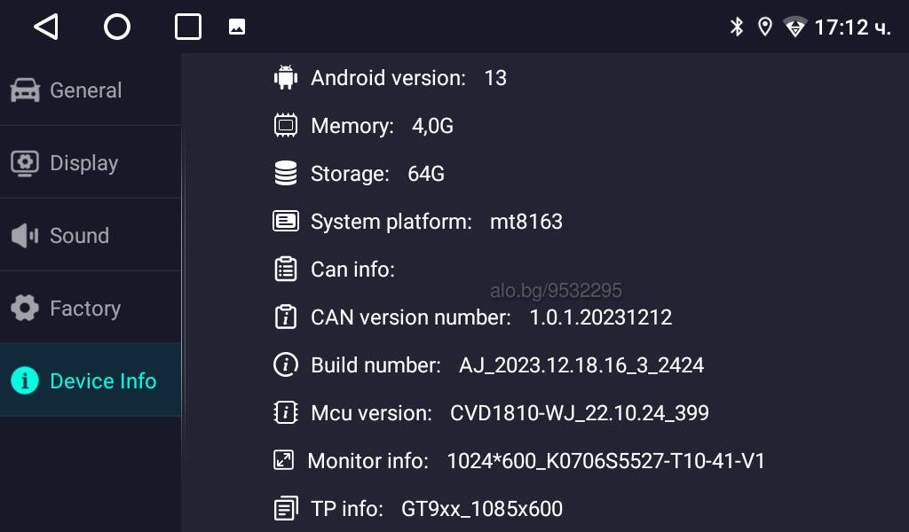Open the image gallery status icon
The height and width of the screenshot is (532, 909).
237,27
